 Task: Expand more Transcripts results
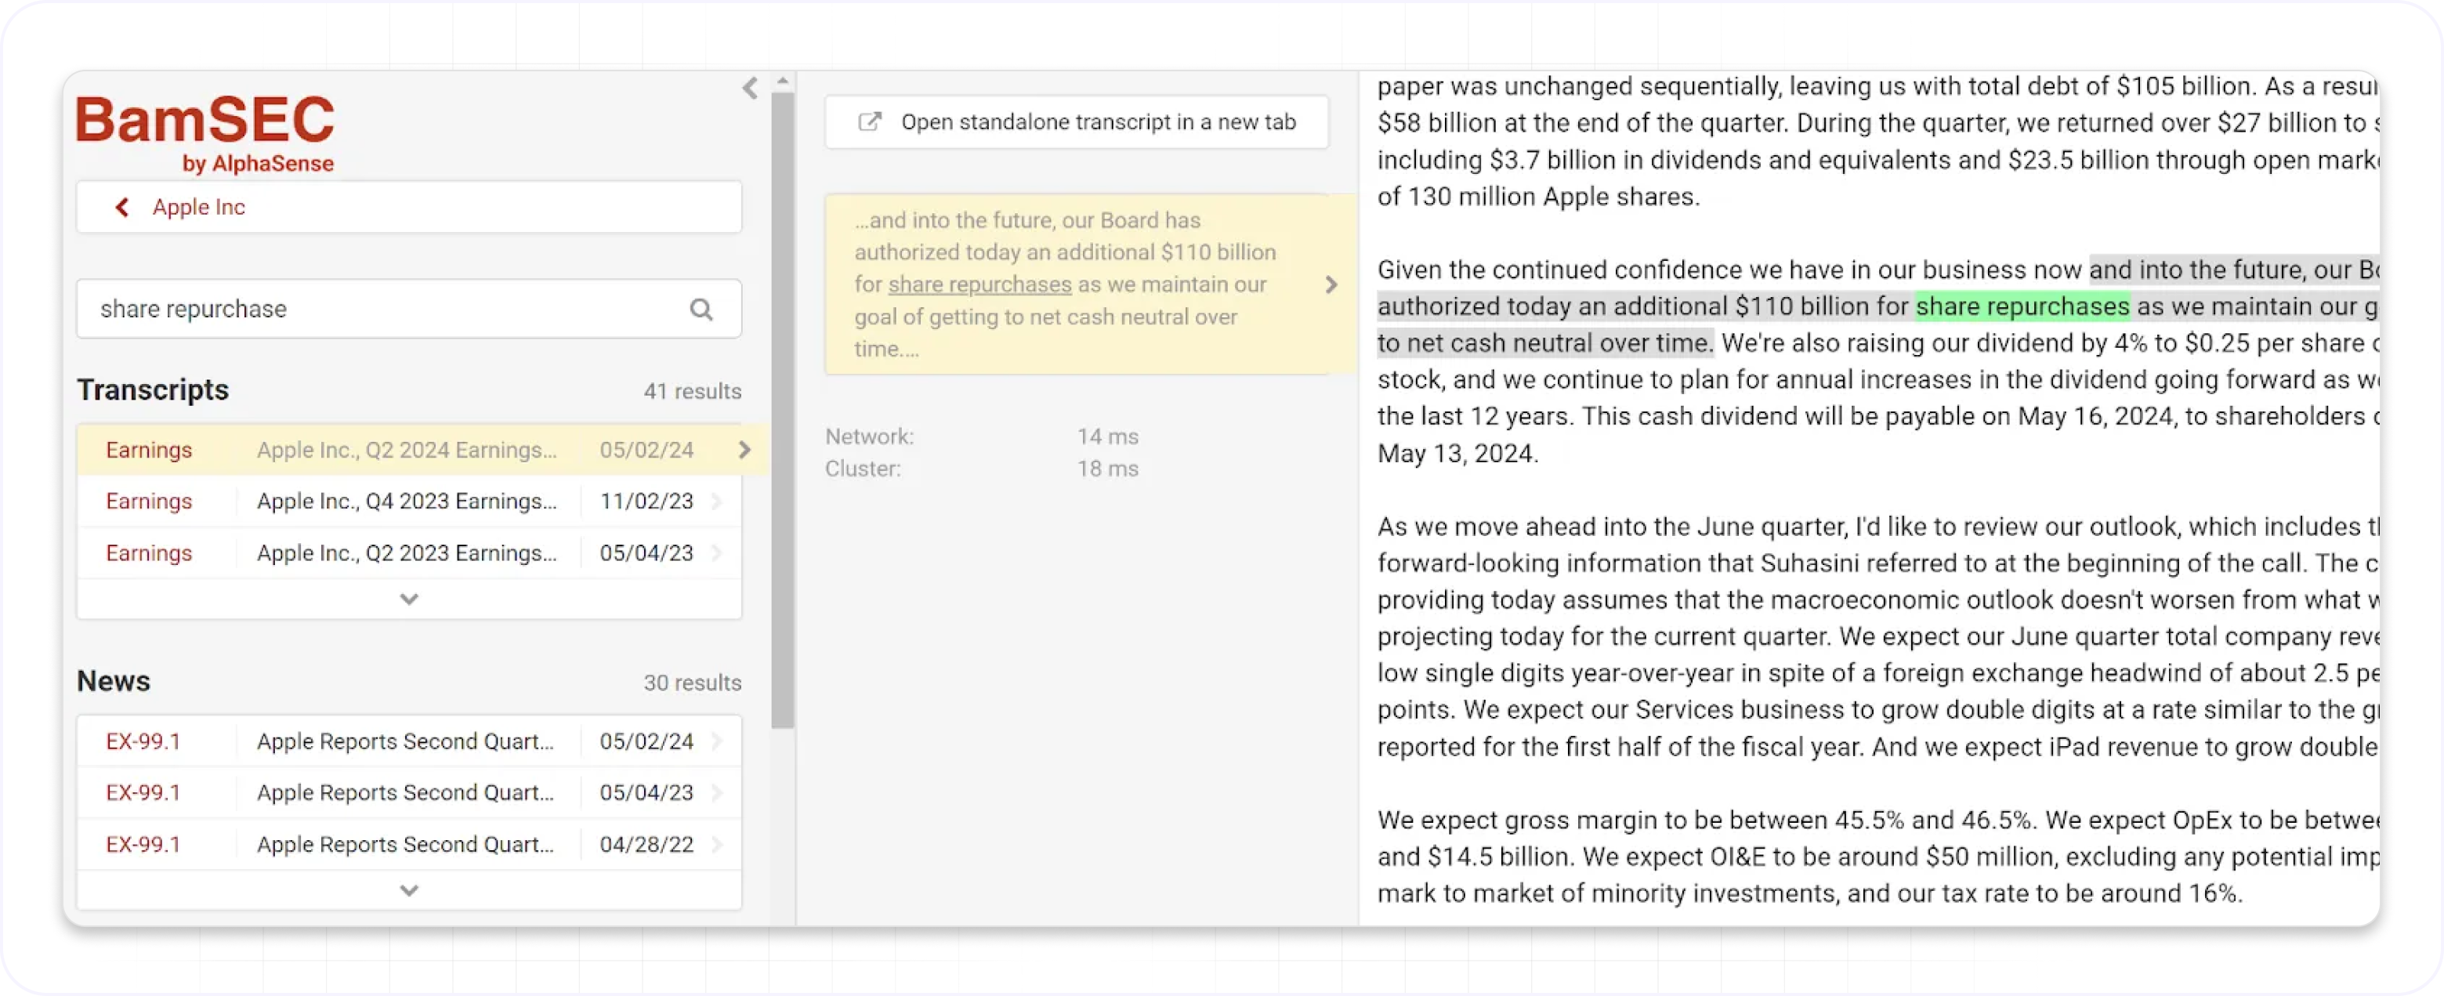tap(409, 599)
